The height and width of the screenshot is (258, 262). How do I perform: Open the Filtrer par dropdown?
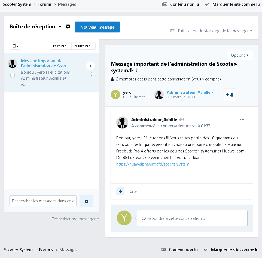click(83, 46)
